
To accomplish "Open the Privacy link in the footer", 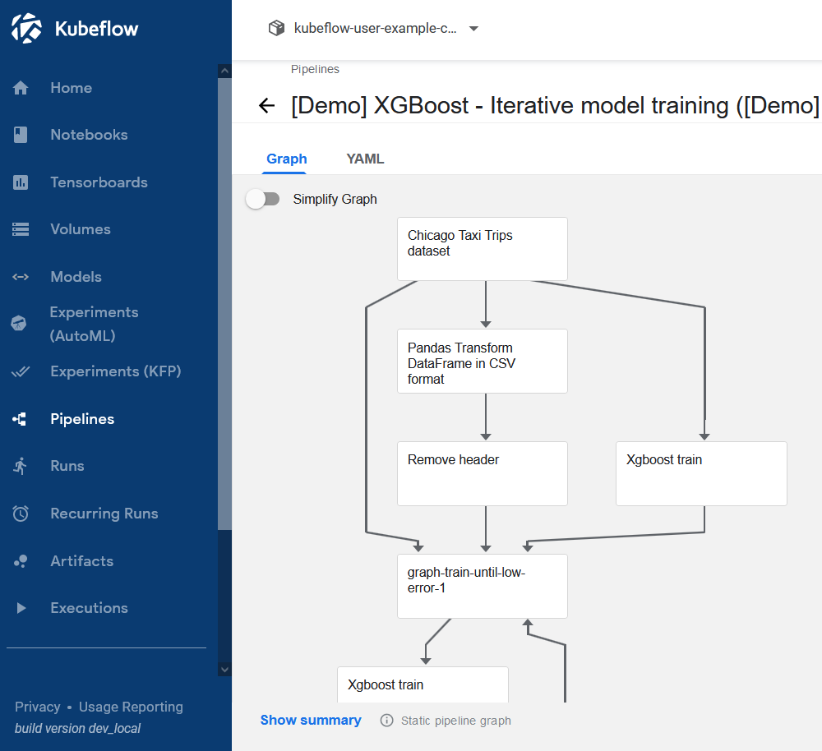I will [x=37, y=707].
